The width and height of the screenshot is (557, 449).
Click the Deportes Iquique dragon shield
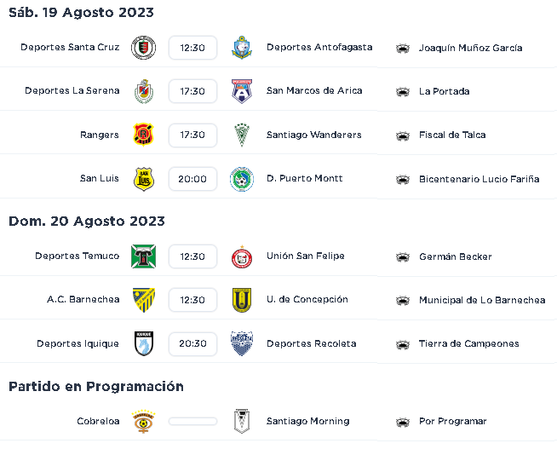pos(144,343)
